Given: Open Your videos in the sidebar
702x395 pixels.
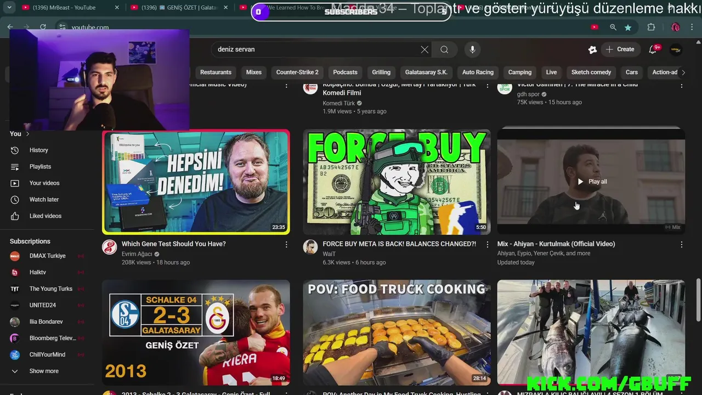Looking at the screenshot, I should [44, 183].
